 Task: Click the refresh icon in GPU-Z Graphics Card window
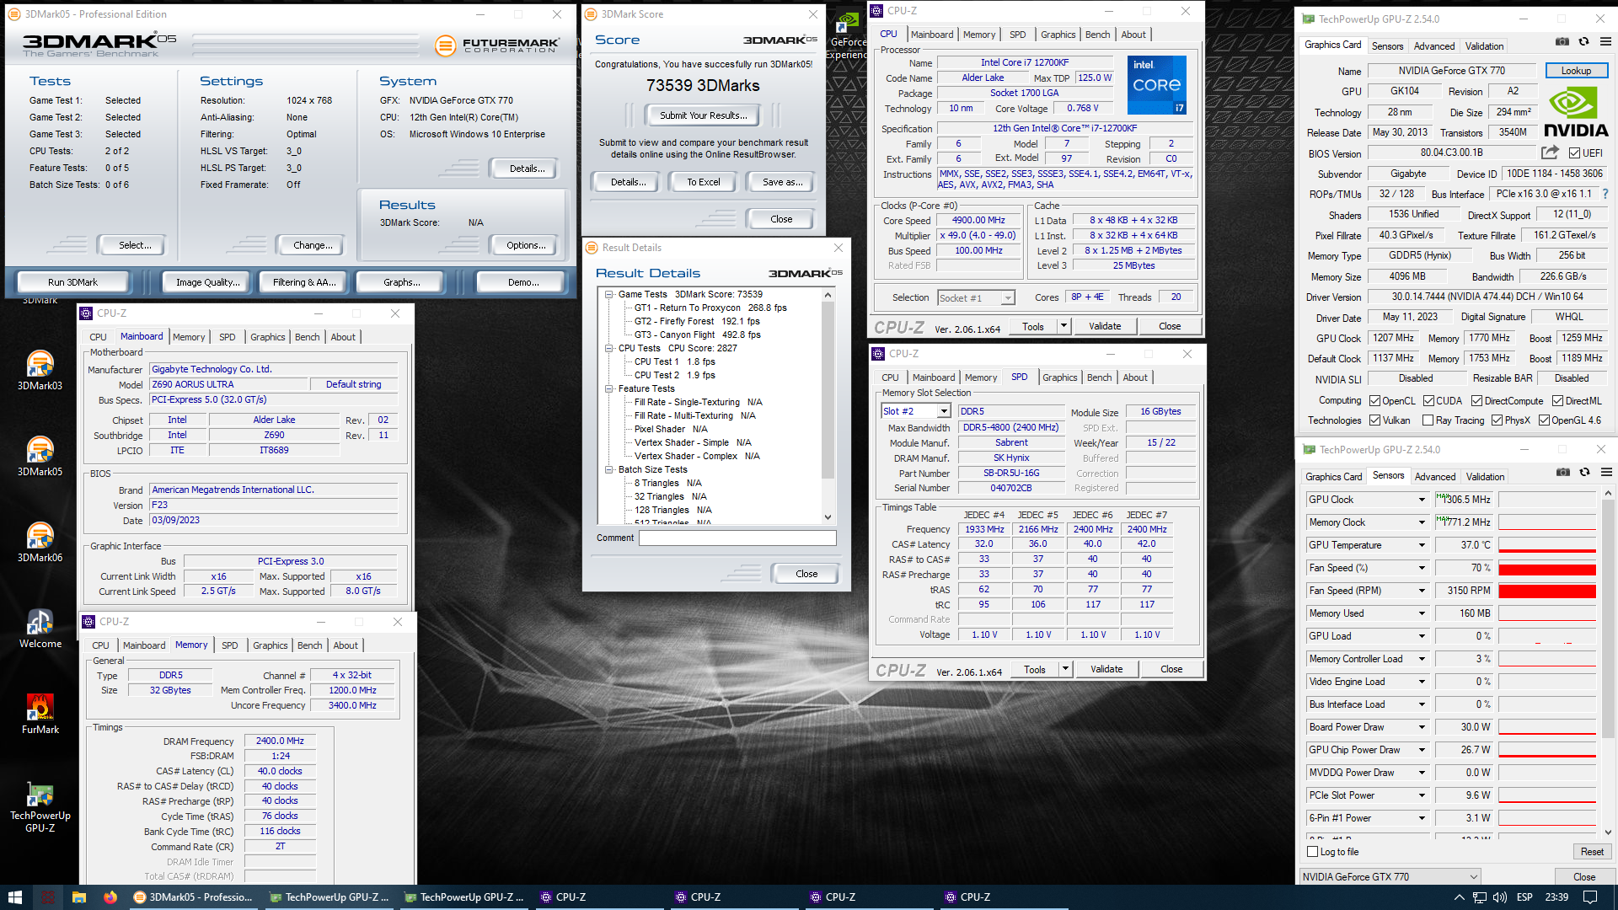coord(1583,41)
